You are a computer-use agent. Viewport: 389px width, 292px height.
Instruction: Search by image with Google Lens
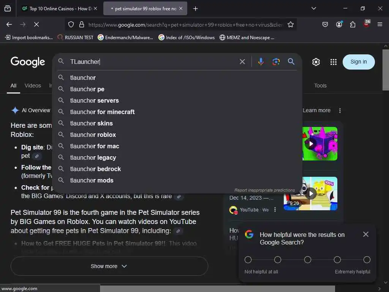click(276, 62)
